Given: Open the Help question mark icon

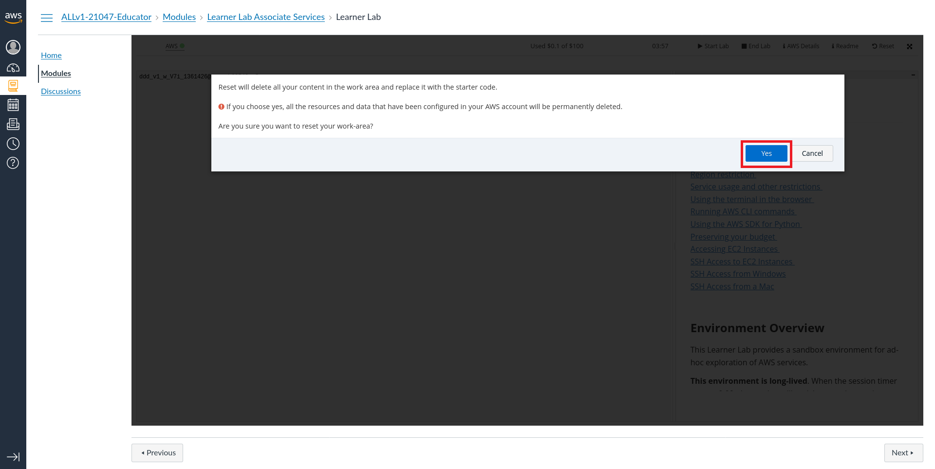Looking at the screenshot, I should (x=13, y=163).
